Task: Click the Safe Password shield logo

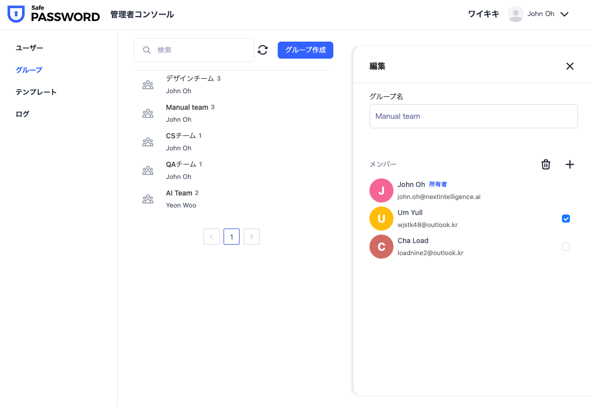Action: point(16,15)
